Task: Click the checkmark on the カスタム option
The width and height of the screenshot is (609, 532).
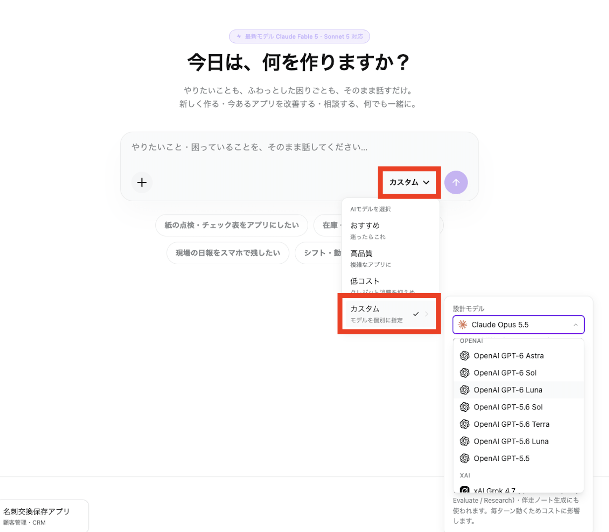Action: (416, 314)
